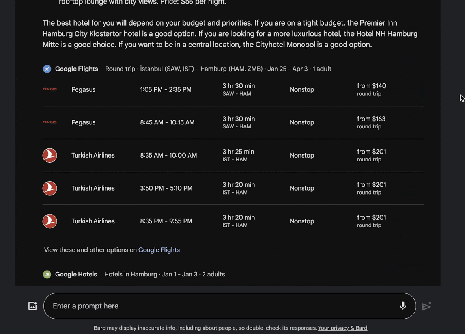Click the 8:35 AM - 10:00 AM flight time
This screenshot has height=334, width=465.
pyautogui.click(x=168, y=155)
